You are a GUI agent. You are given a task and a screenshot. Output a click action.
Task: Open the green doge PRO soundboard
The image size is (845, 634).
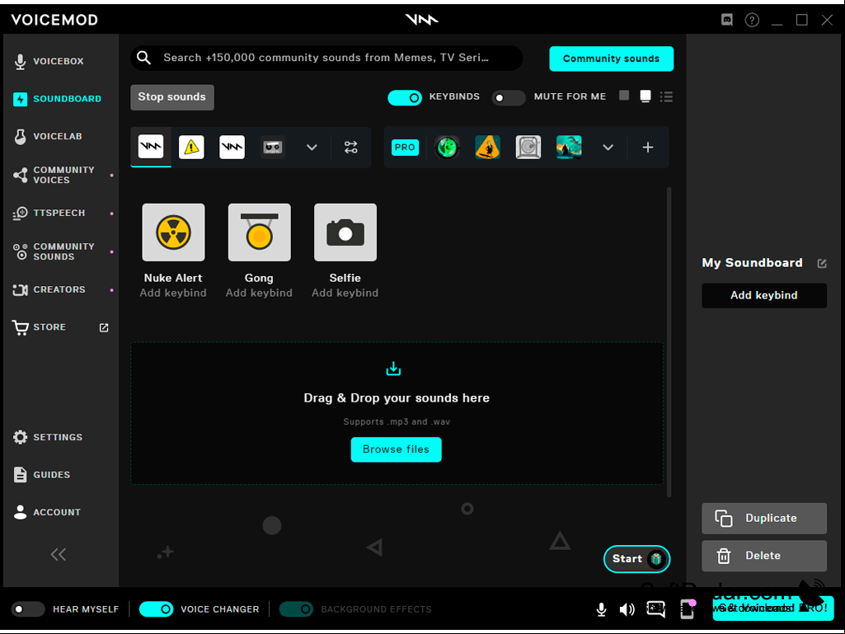click(447, 147)
